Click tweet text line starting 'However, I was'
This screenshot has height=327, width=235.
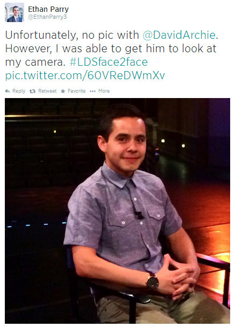111,48
